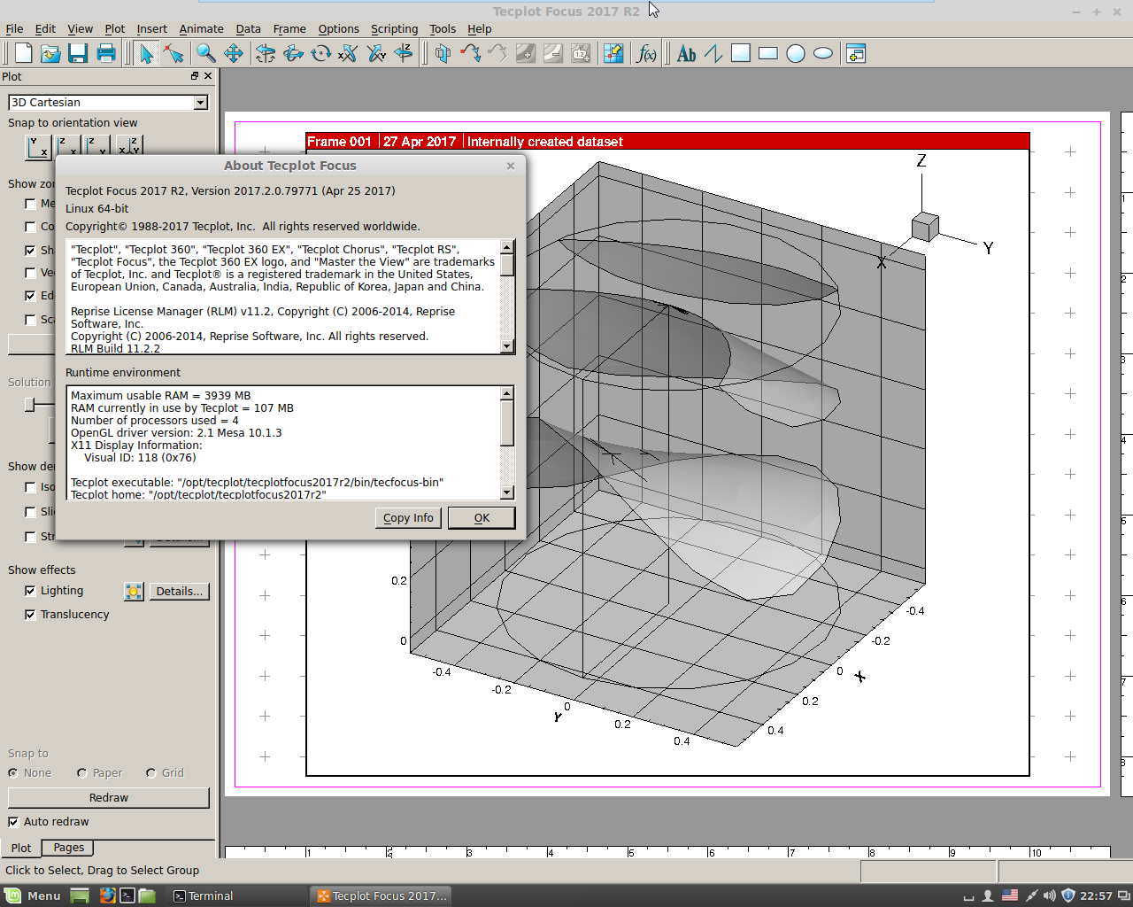Select the Slice placement tool
This screenshot has height=907, width=1133.
[x=443, y=53]
